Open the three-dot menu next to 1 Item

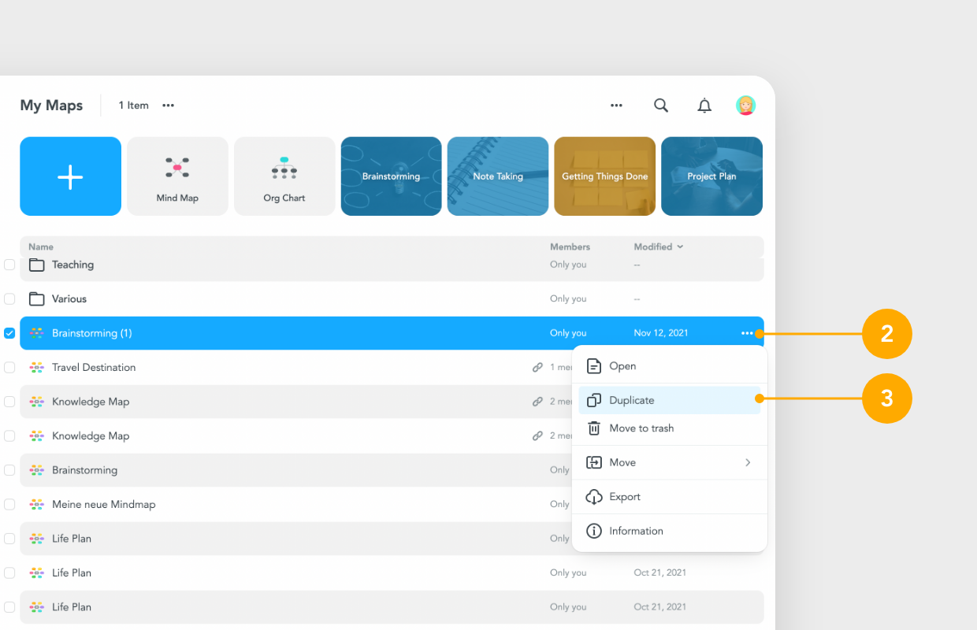[x=168, y=106]
